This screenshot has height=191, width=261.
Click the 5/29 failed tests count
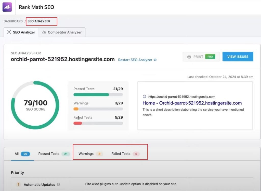pyautogui.click(x=119, y=117)
